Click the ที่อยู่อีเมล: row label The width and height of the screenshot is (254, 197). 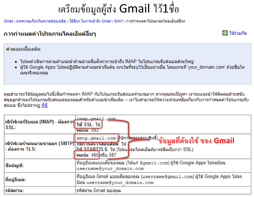point(15,180)
